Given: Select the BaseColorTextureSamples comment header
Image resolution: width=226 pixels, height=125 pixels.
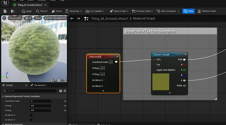Looking at the screenshot, I should pos(170,31).
